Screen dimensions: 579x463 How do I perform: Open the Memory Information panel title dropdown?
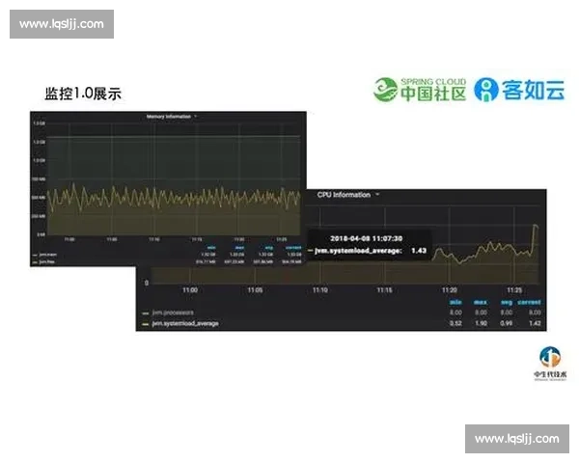click(172, 117)
